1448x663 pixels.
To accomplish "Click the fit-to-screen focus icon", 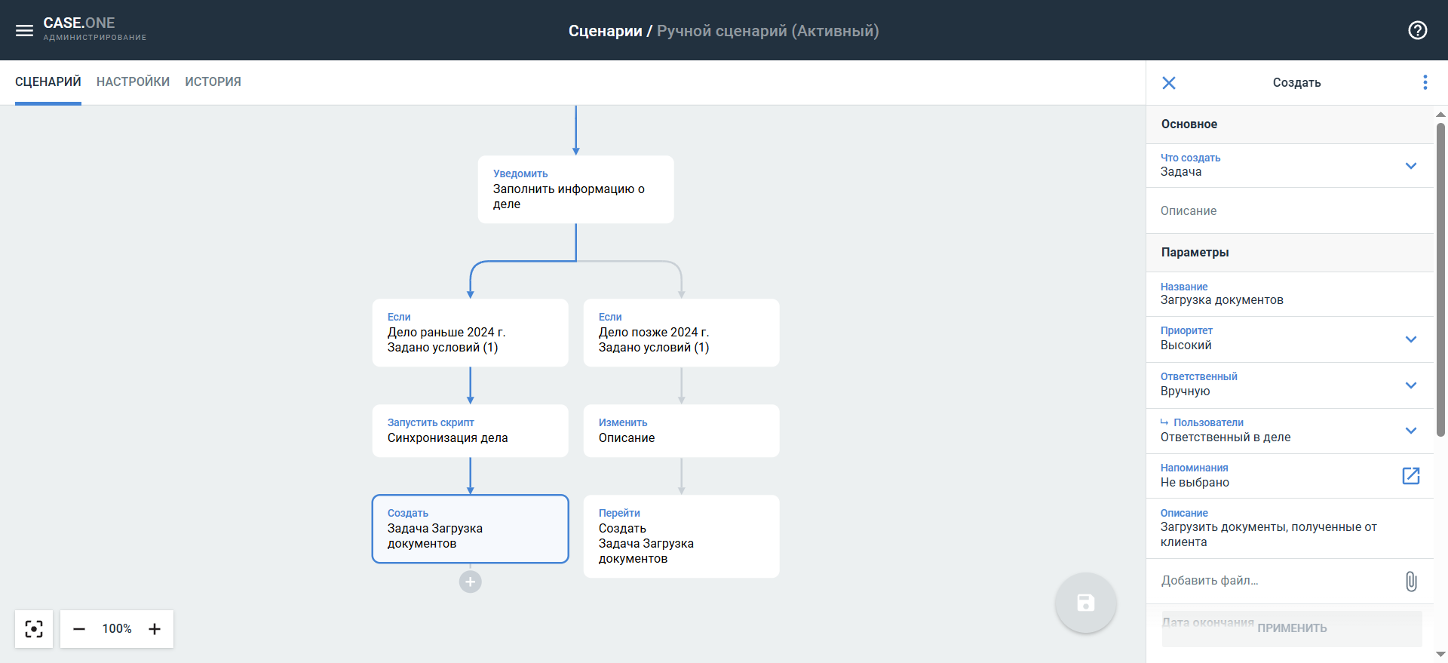I will click(x=34, y=629).
